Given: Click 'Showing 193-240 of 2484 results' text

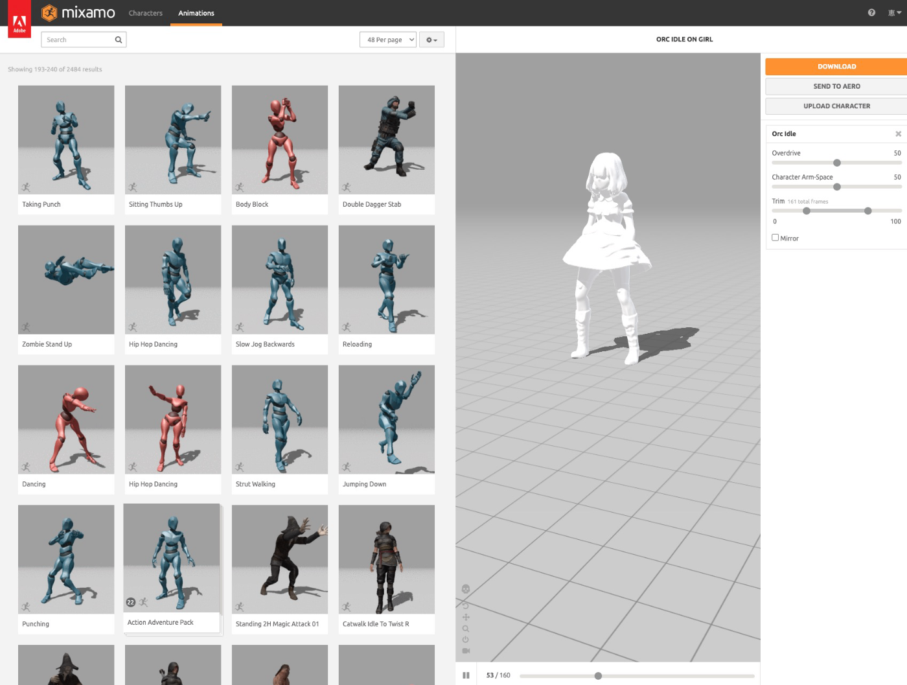Looking at the screenshot, I should [55, 69].
